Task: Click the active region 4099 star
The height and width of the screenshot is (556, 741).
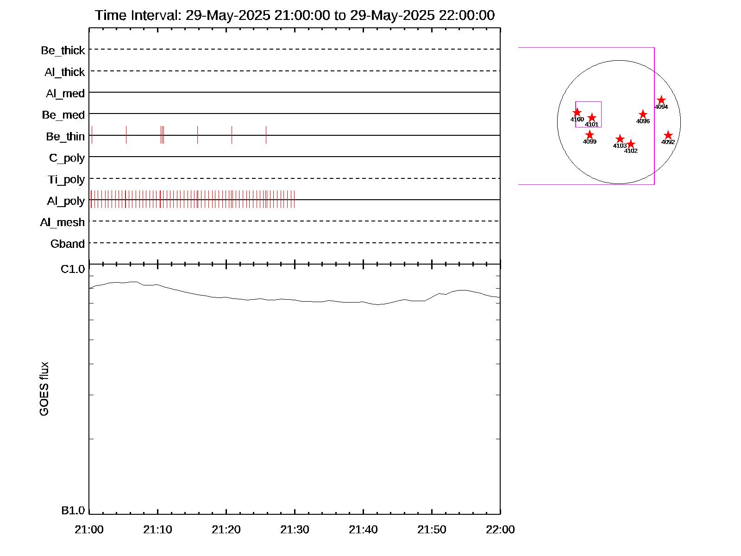Action: click(589, 135)
